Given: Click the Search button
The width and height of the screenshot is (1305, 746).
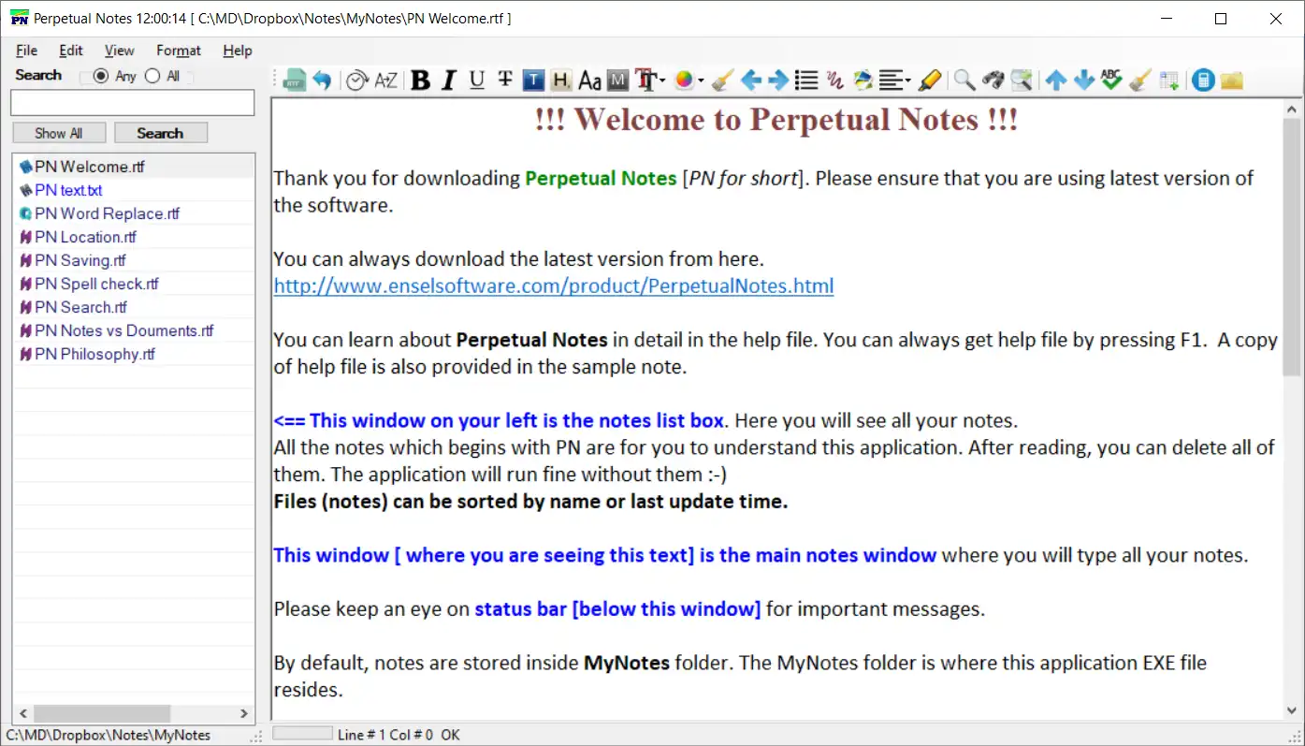Looking at the screenshot, I should click(x=160, y=133).
